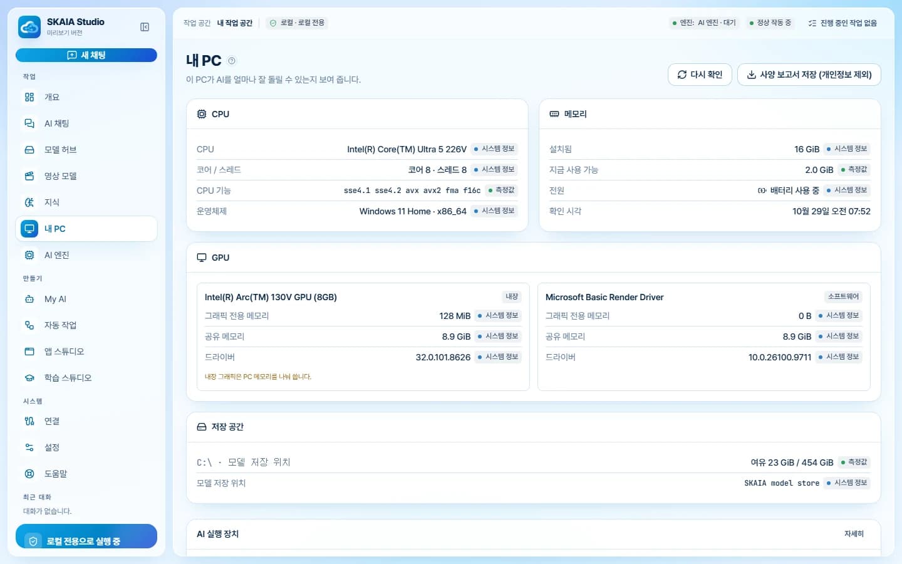Open the 개요 overview icon in sidebar
The width and height of the screenshot is (902, 564).
(29, 97)
